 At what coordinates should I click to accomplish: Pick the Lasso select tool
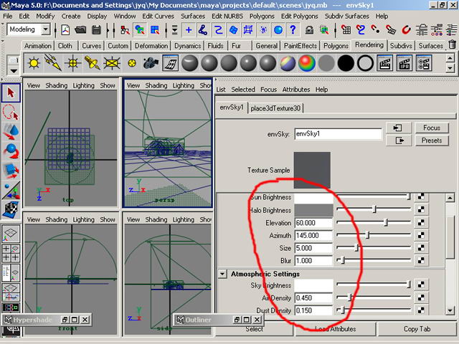(11, 113)
